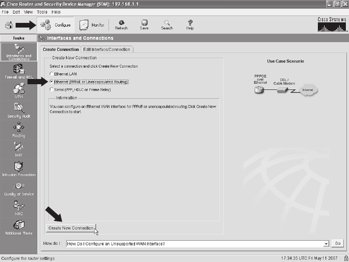Open the Intrusion Prevention task
The image size is (349, 262).
[19, 169]
